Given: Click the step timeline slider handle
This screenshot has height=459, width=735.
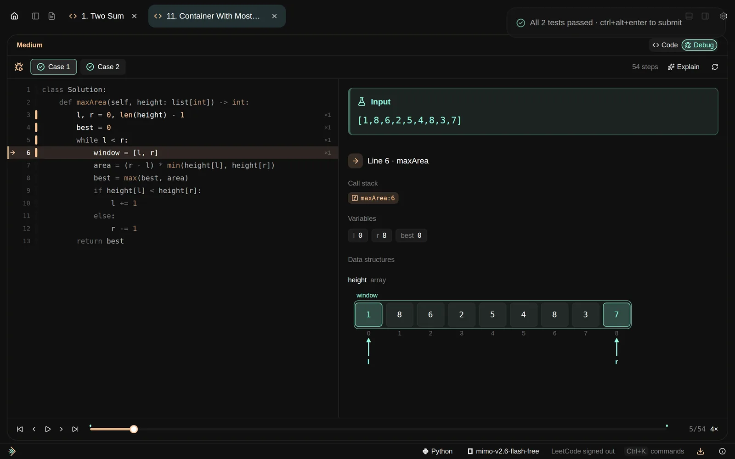Looking at the screenshot, I should [134, 429].
